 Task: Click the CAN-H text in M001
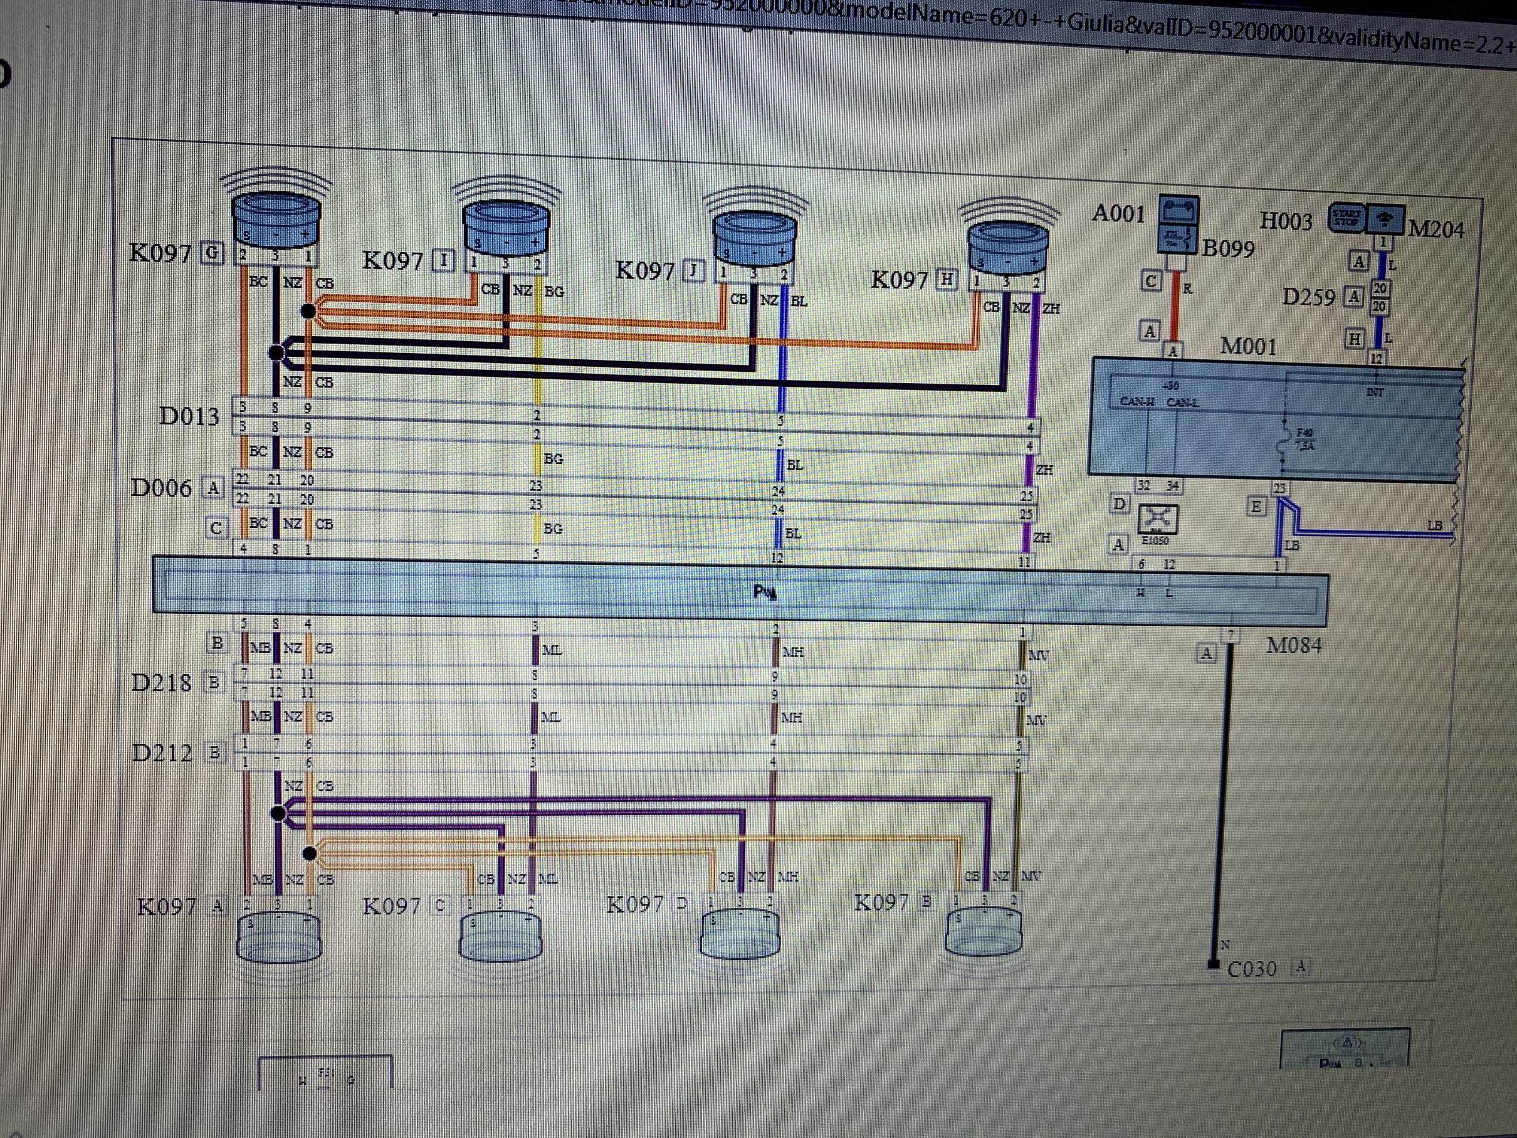1137,401
